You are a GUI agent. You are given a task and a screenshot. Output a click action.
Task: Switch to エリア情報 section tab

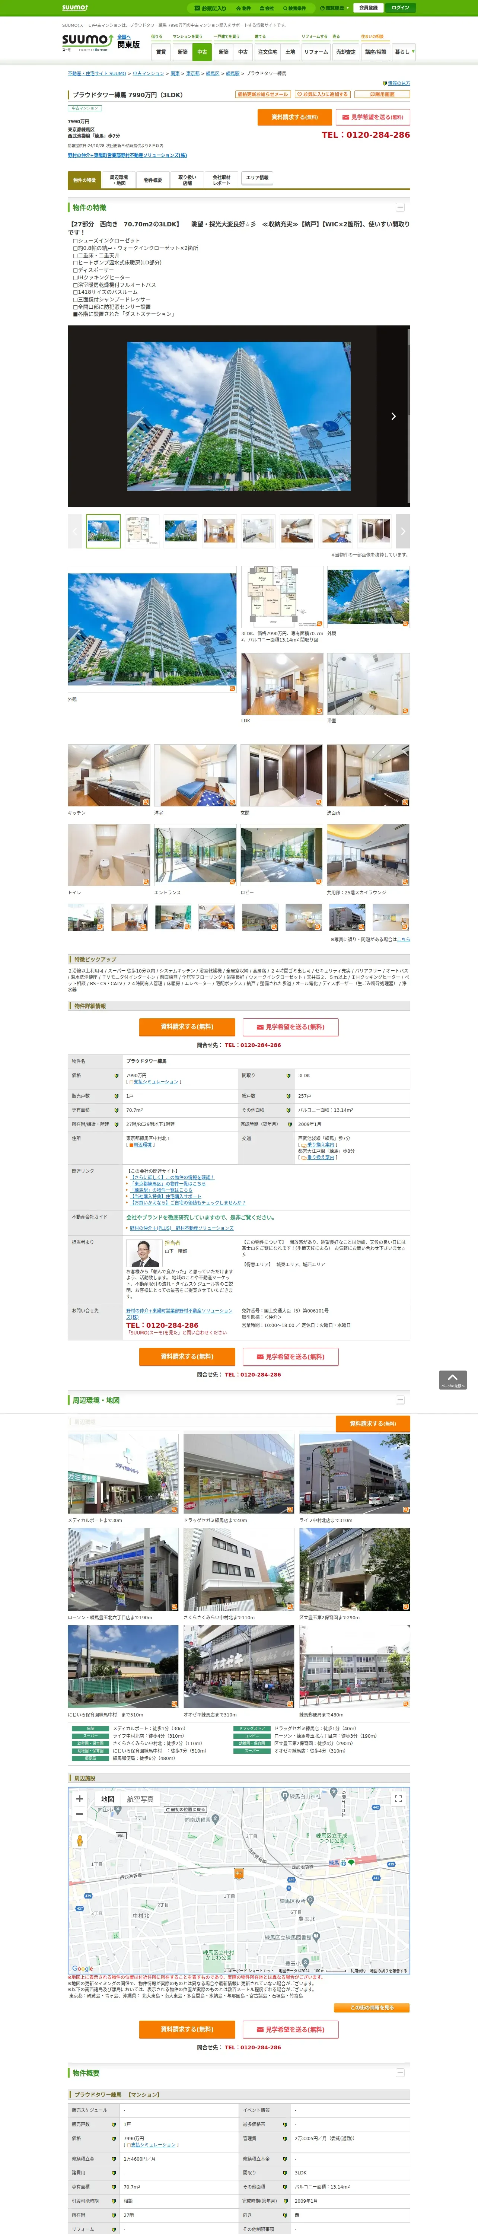coord(257,178)
